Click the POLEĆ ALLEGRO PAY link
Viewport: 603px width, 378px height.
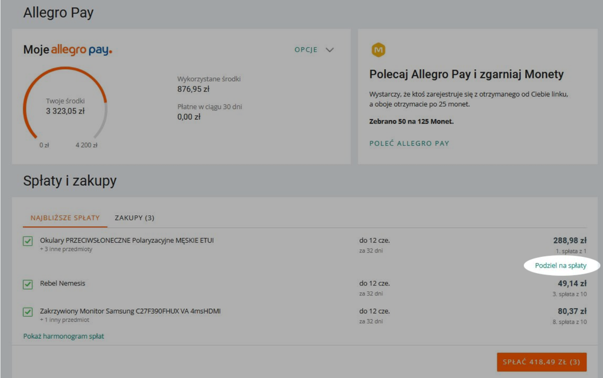pos(409,143)
